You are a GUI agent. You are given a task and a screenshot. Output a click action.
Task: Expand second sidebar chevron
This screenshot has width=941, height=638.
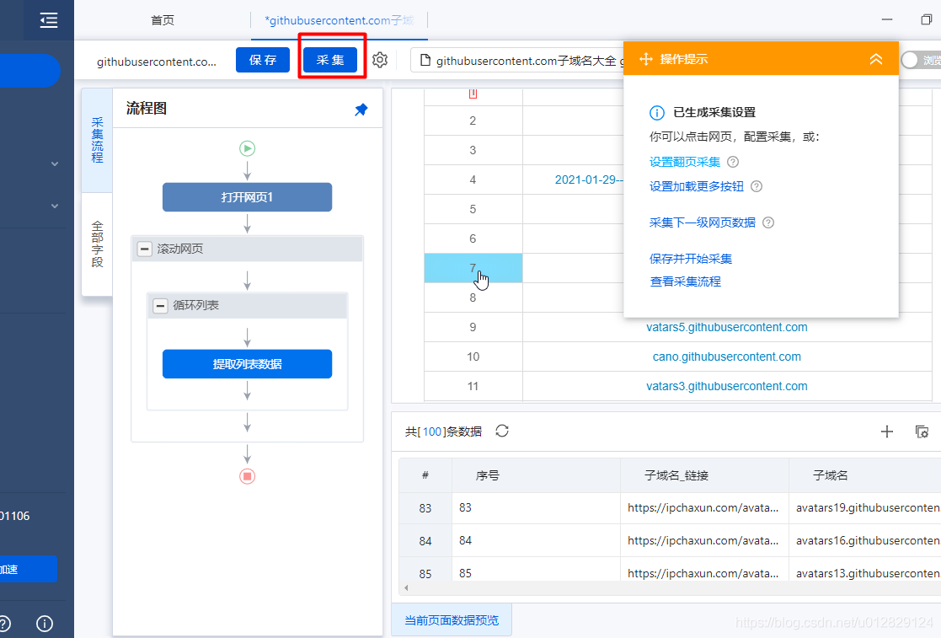[55, 206]
